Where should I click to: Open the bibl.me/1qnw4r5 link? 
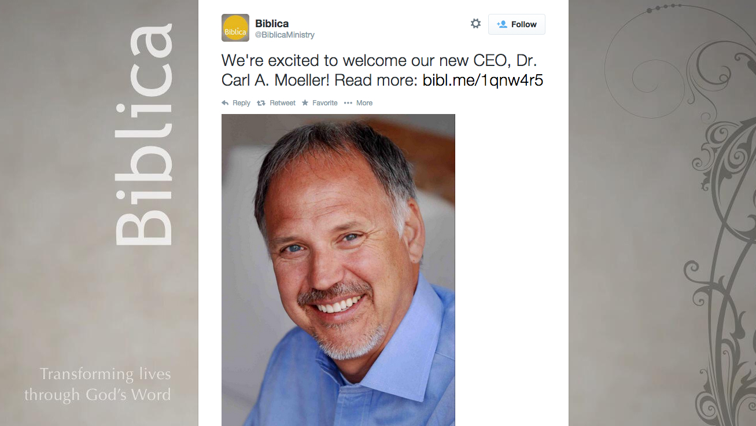coord(483,80)
